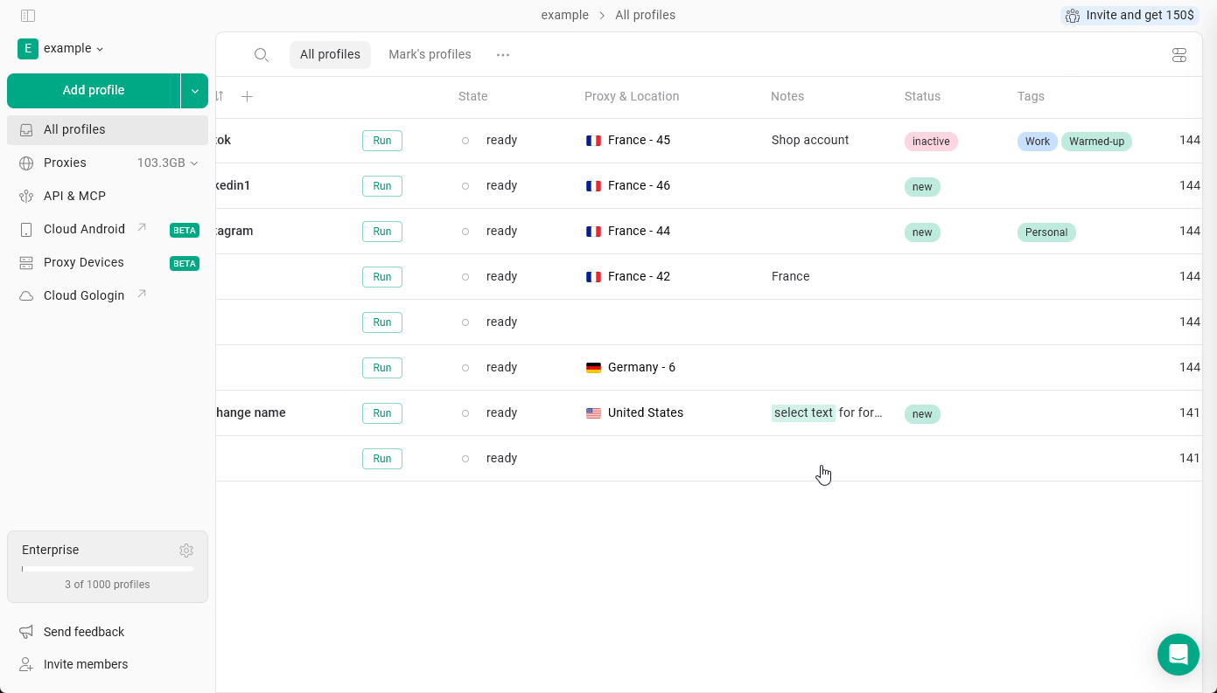The image size is (1217, 693).
Task: Open the three-dots more tabs menu
Action: (503, 54)
